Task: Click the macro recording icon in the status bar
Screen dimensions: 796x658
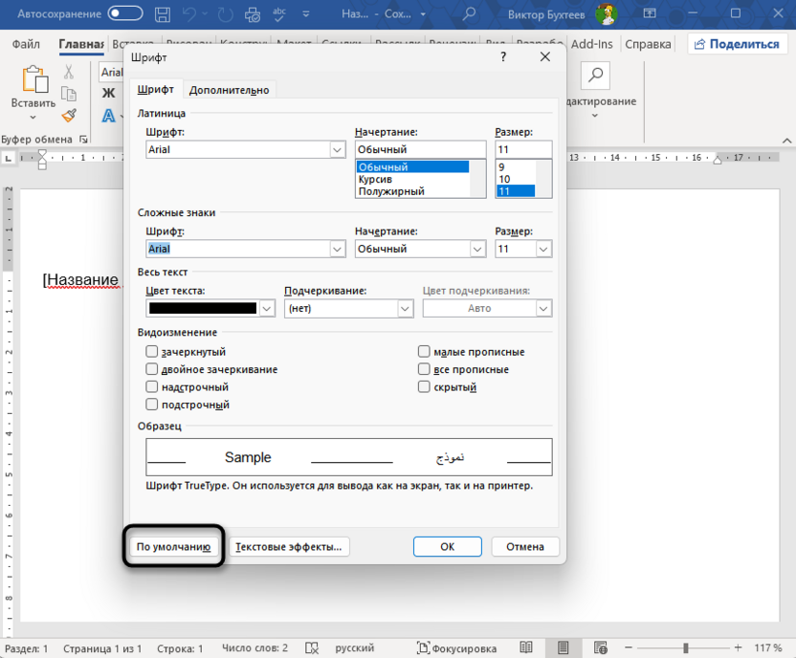Action: [312, 647]
